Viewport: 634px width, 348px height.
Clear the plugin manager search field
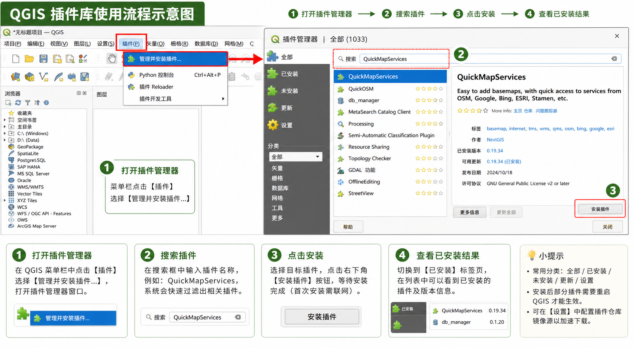(614, 58)
